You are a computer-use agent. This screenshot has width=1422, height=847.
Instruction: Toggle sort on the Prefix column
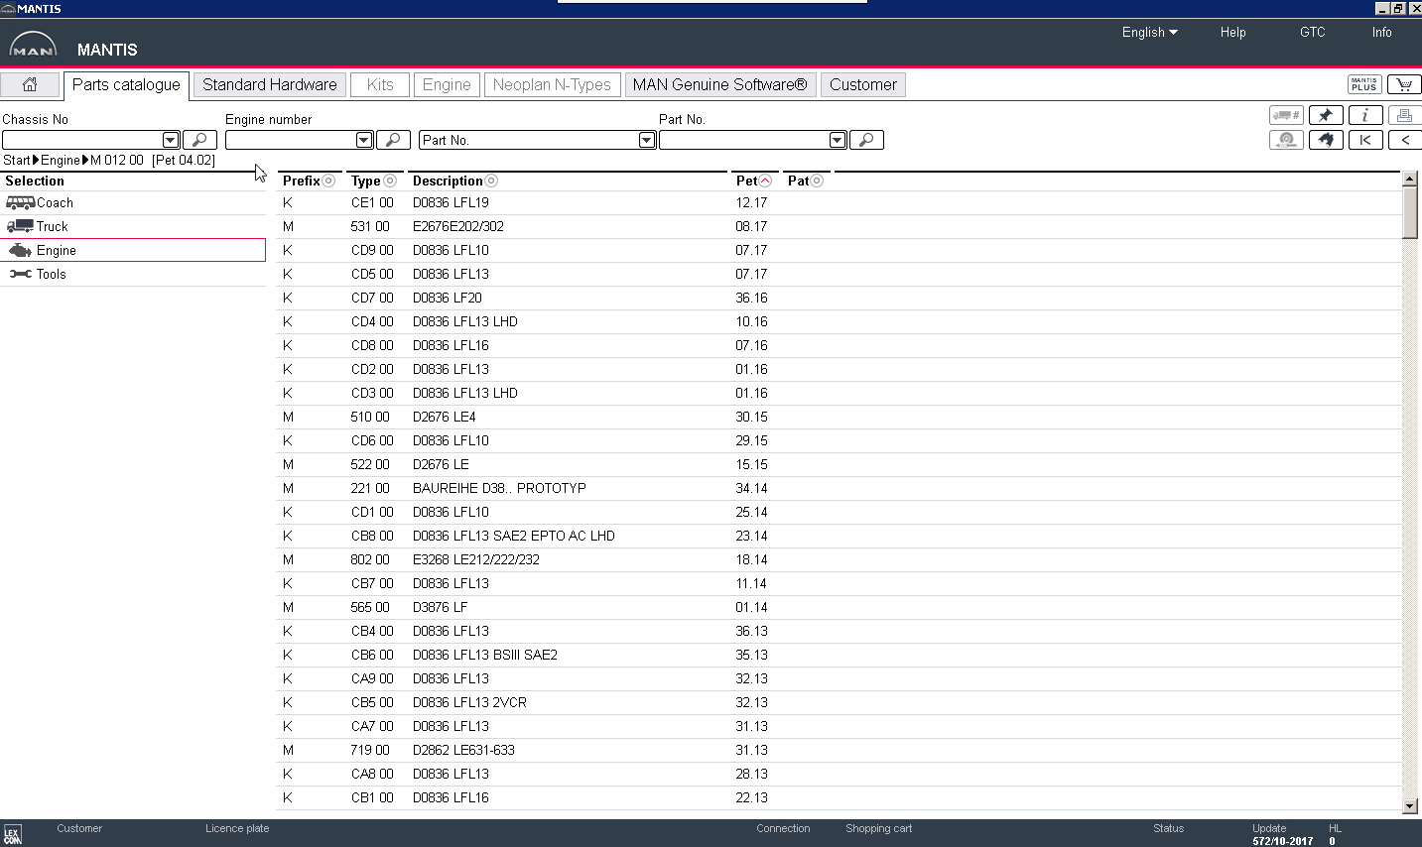coord(328,181)
